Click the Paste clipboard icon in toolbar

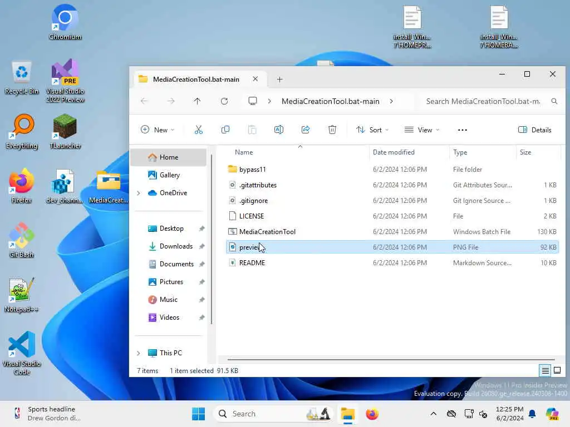click(x=252, y=130)
